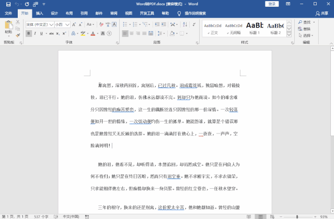Switch to the 布局 tab
Screen dimensions: 334x219
coord(69,14)
